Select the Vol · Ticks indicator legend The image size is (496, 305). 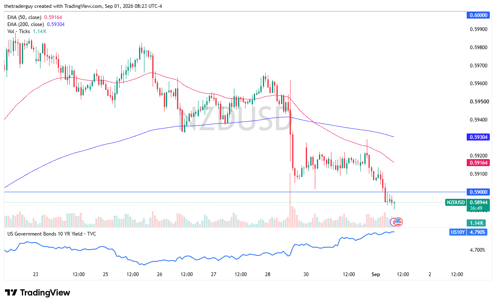click(27, 31)
